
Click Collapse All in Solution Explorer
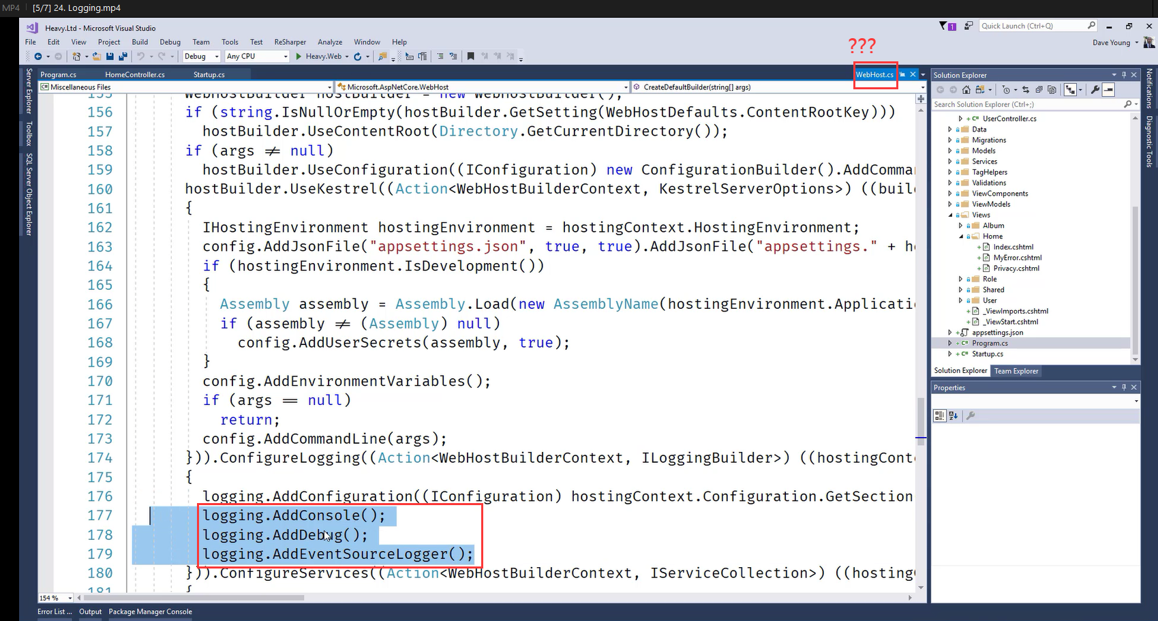[1039, 90]
